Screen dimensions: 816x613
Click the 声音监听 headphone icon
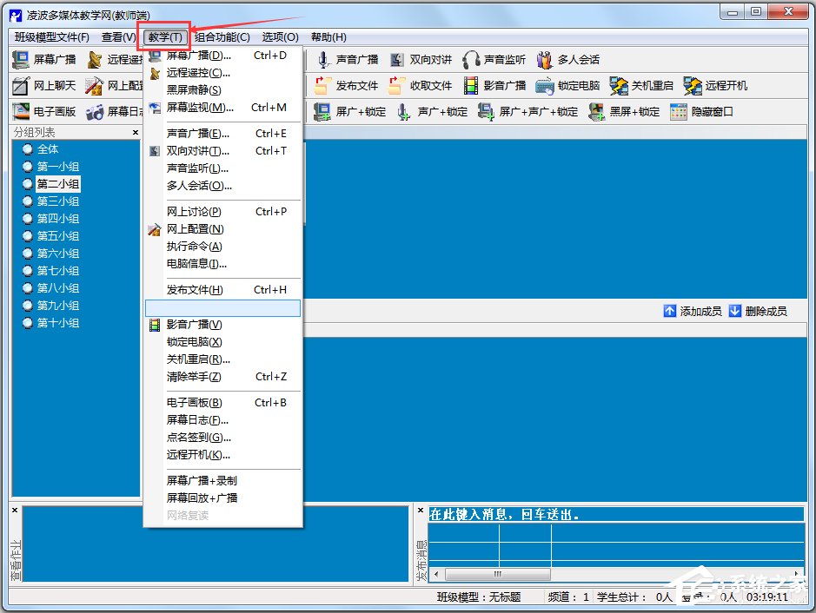coord(471,60)
